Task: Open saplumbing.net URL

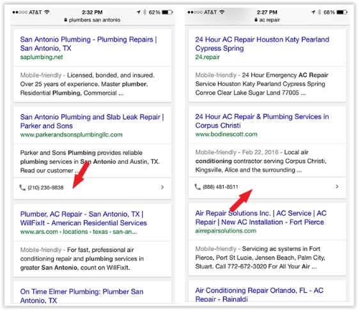Action: pos(42,57)
